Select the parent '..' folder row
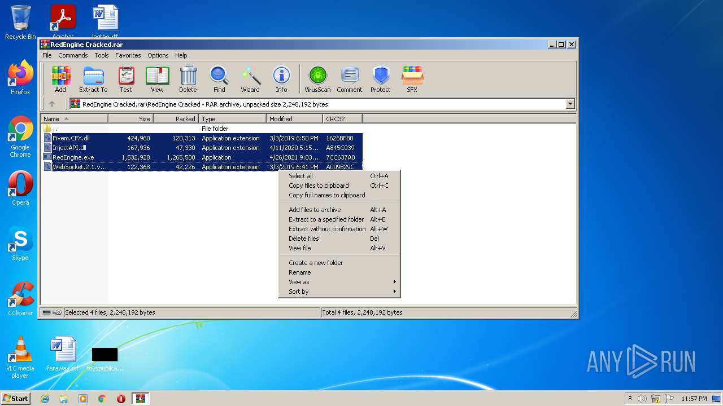The image size is (723, 406). (202, 129)
